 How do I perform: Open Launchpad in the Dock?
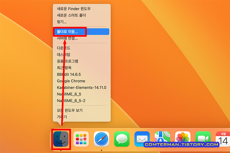81,139
